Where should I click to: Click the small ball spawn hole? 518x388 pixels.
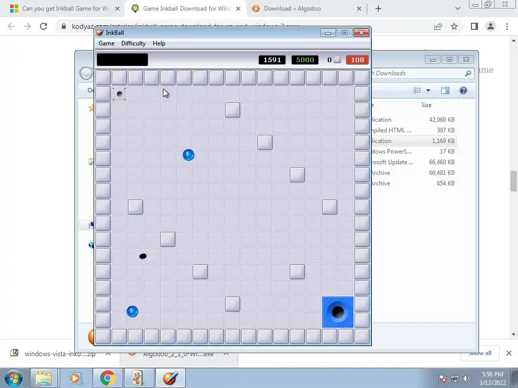point(119,94)
